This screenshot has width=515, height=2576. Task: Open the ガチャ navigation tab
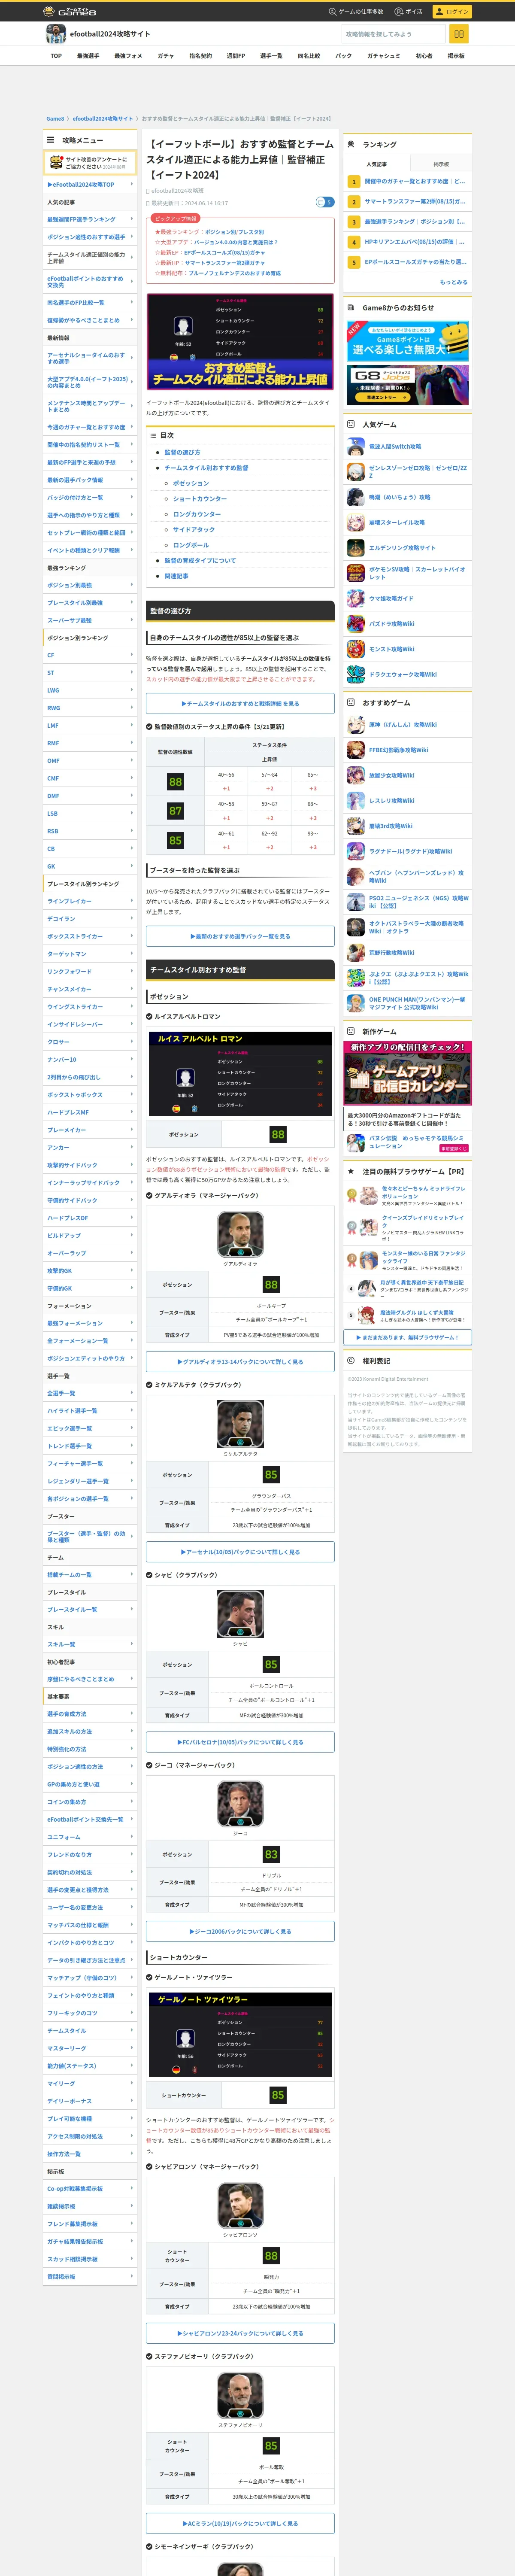pos(166,56)
